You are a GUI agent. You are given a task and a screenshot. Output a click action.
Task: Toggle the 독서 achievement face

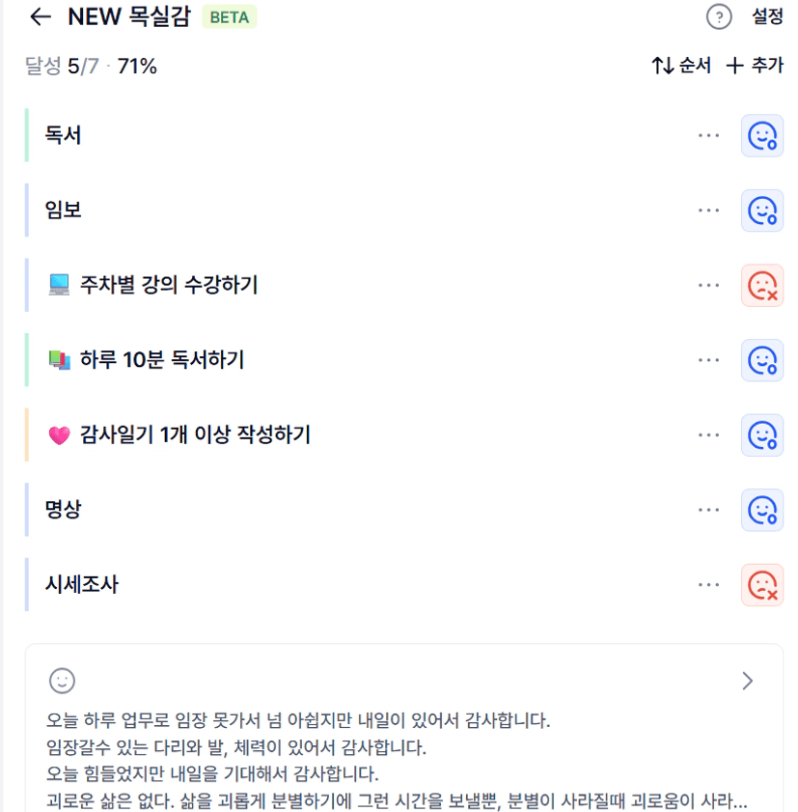[762, 136]
